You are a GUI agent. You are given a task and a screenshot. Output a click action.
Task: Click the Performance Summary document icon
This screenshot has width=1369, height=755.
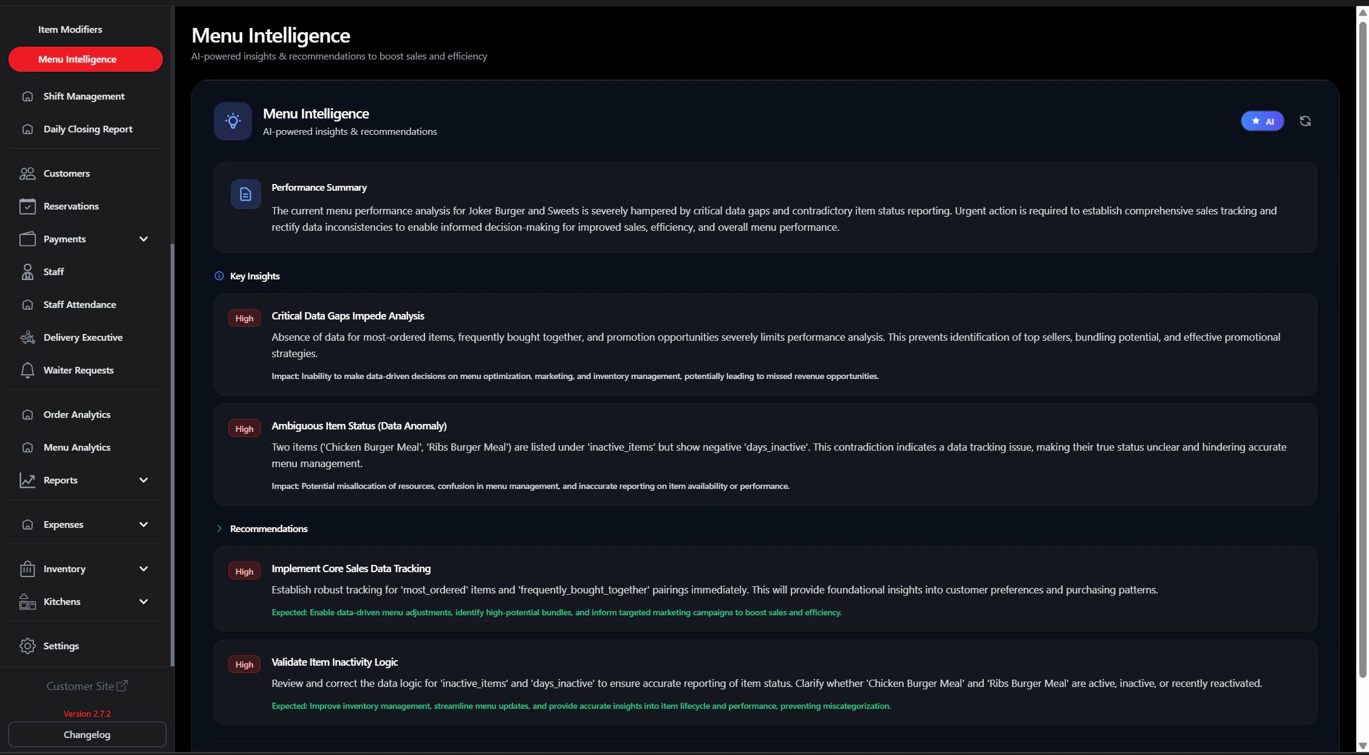pyautogui.click(x=245, y=193)
